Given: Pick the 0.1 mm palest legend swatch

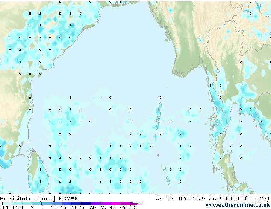Looking at the screenshot, I should pyautogui.click(x=7, y=203).
